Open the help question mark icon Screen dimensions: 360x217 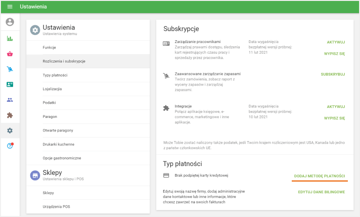[10, 146]
